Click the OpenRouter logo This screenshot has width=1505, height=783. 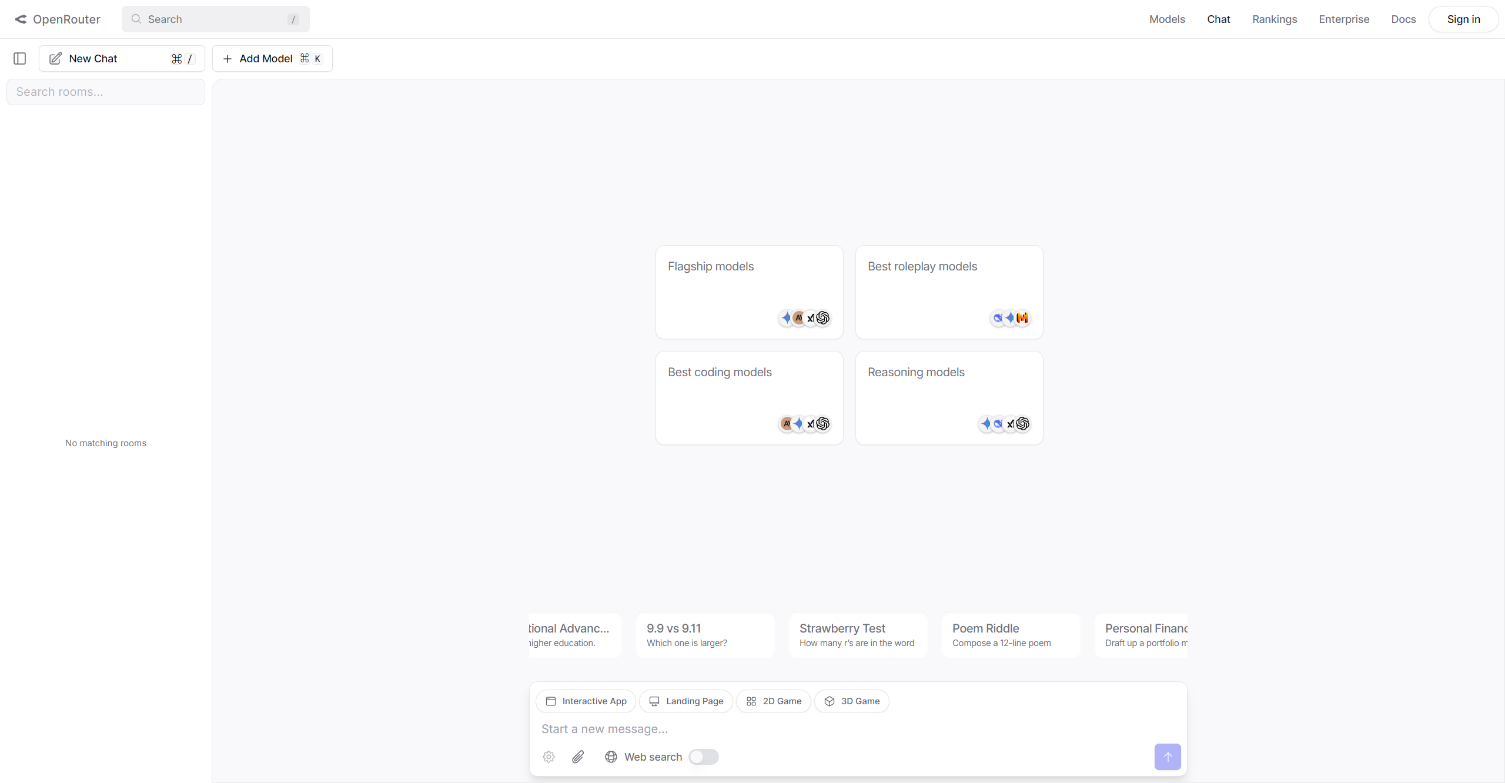tap(58, 19)
